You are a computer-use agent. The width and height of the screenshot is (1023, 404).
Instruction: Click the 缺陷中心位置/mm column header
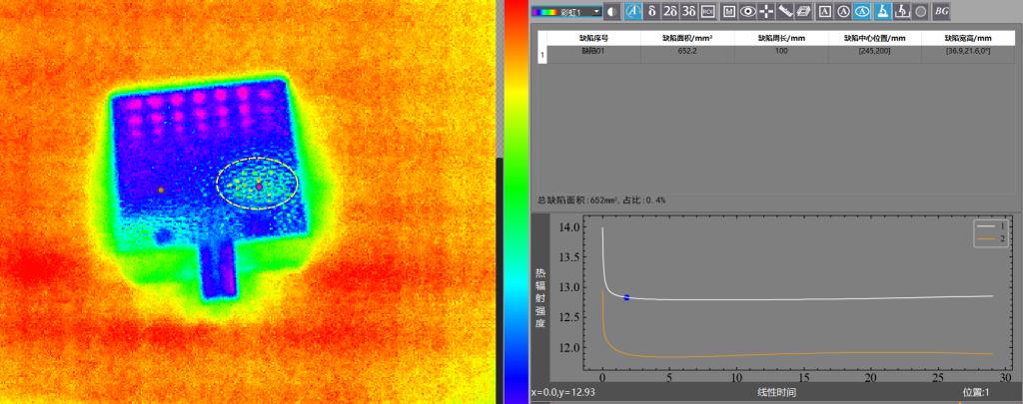[x=874, y=38]
